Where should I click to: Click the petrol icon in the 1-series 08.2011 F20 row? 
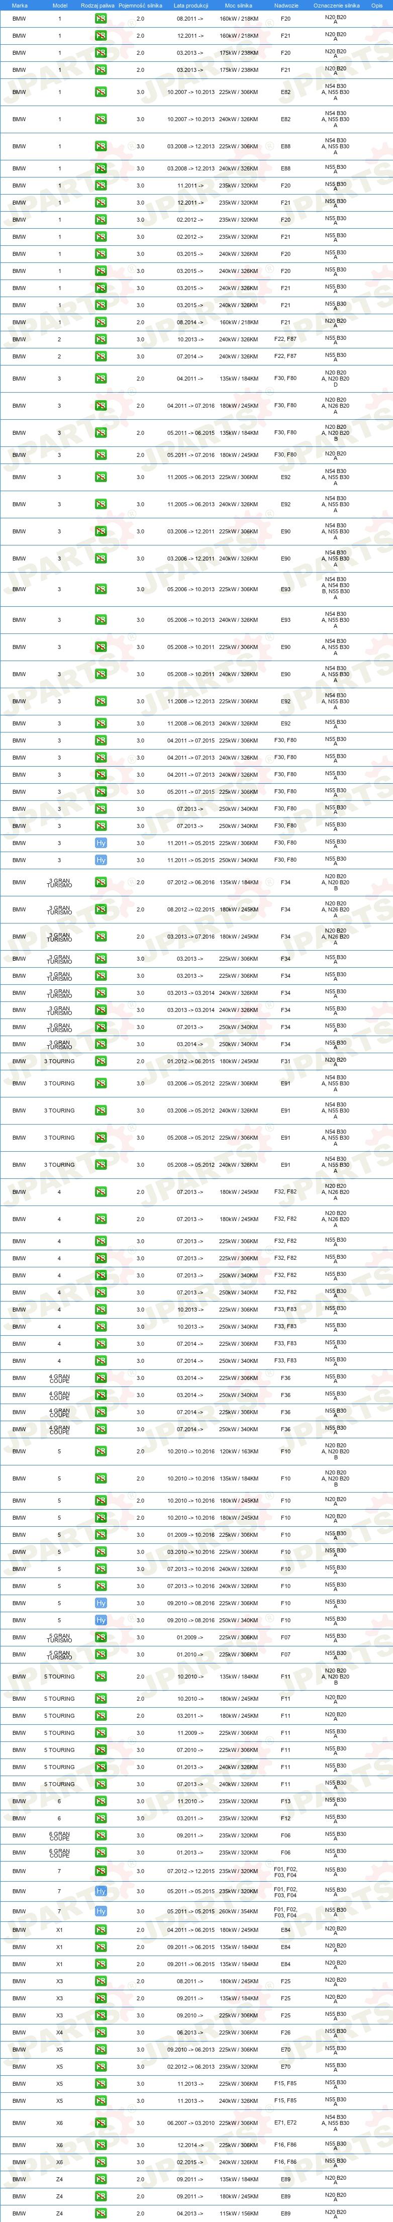(101, 18)
